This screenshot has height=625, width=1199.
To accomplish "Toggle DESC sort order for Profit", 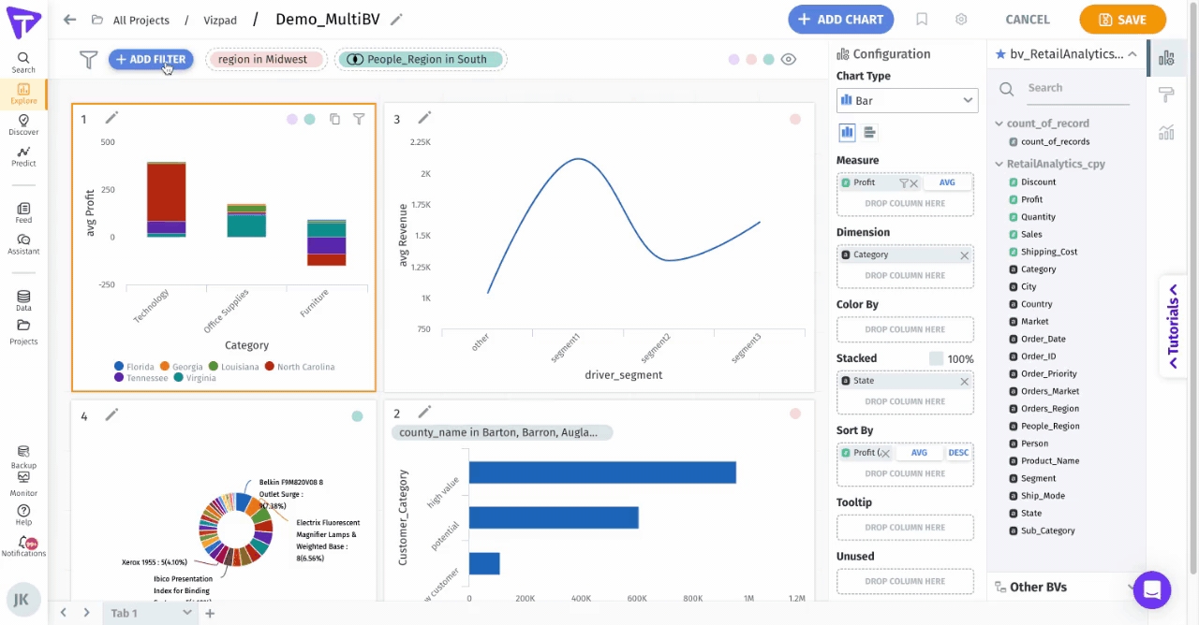I will point(957,453).
